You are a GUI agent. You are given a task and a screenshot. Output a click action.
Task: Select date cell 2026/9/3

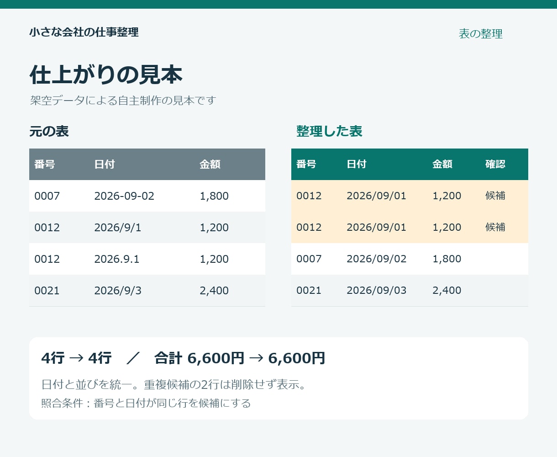point(118,291)
